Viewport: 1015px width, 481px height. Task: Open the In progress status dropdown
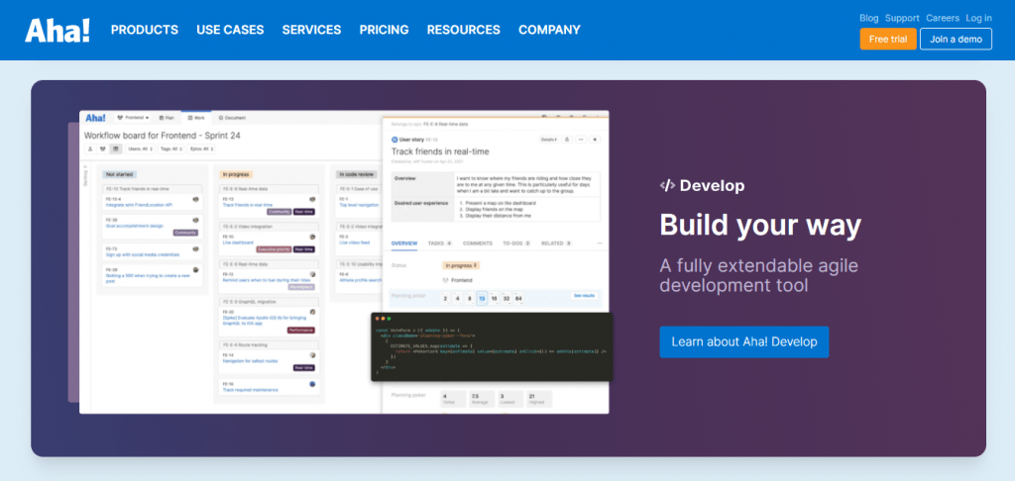461,265
